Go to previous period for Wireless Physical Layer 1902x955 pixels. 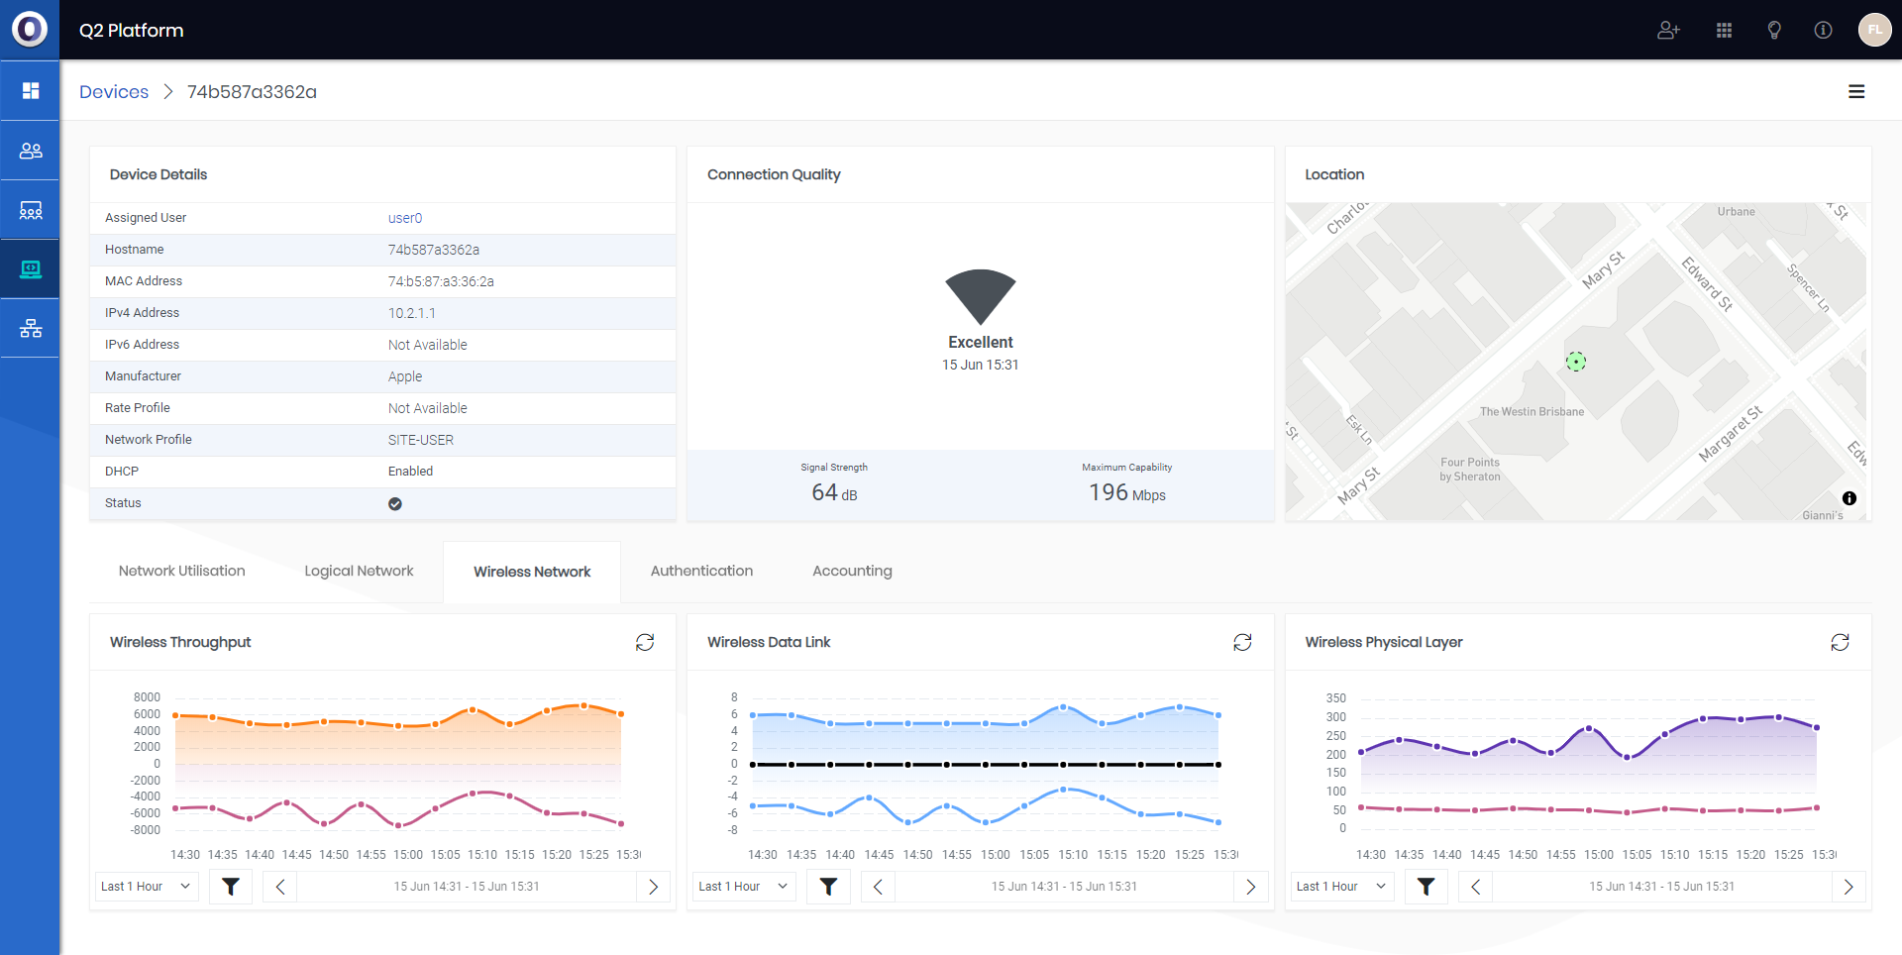coord(1475,887)
